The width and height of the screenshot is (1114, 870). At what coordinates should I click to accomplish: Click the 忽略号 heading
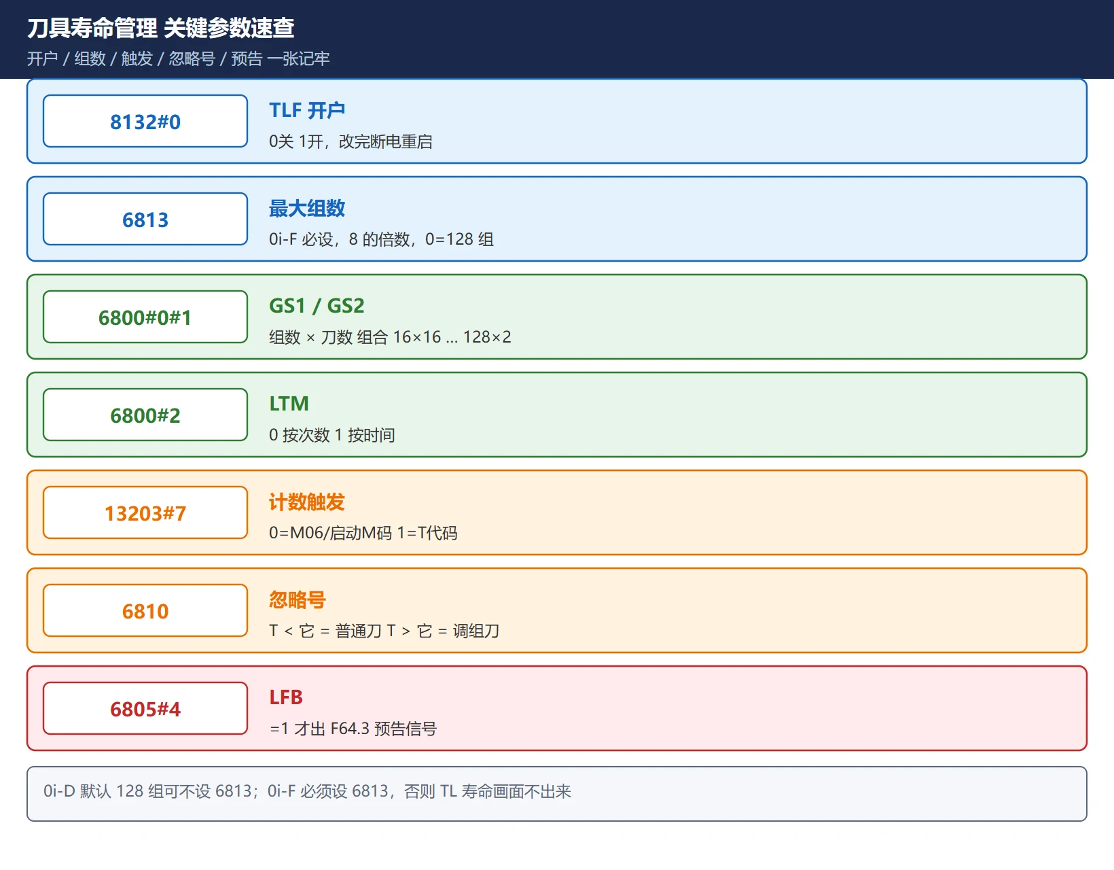coord(298,599)
